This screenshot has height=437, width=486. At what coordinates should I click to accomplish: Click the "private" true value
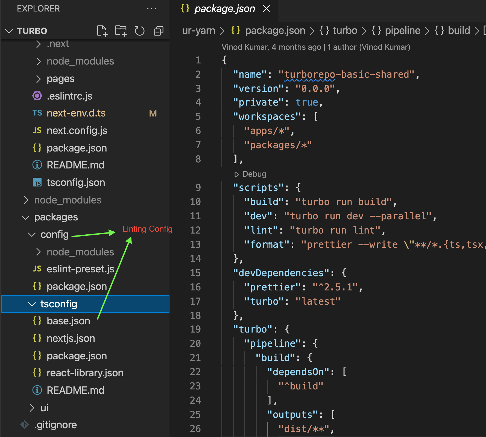pyautogui.click(x=307, y=102)
